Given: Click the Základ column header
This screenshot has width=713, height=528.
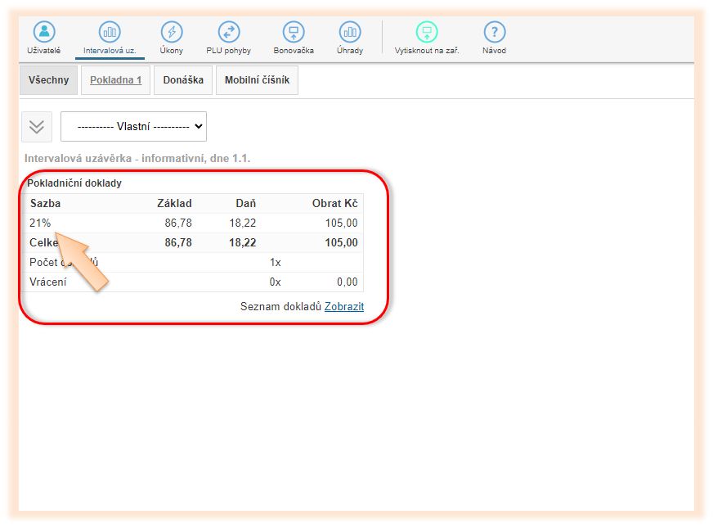Looking at the screenshot, I should [174, 203].
